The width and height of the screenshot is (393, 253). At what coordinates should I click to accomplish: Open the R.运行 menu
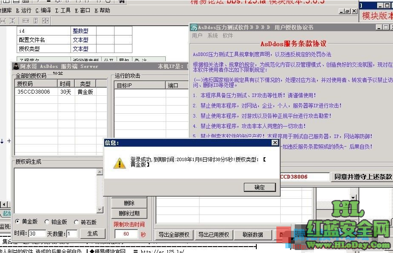click(23, 10)
